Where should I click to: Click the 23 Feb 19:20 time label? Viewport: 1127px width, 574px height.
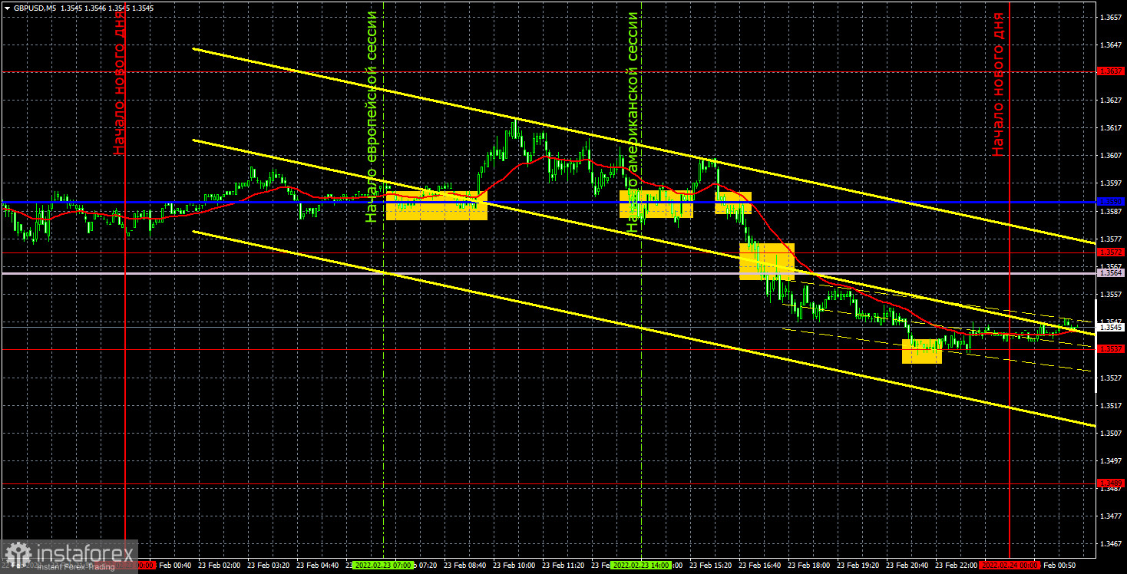(x=858, y=565)
